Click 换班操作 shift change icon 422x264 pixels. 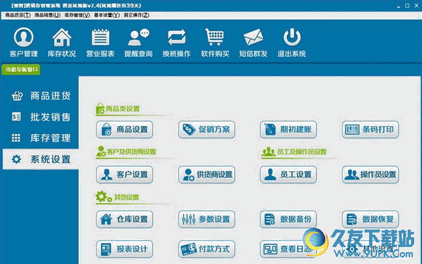[x=176, y=42]
